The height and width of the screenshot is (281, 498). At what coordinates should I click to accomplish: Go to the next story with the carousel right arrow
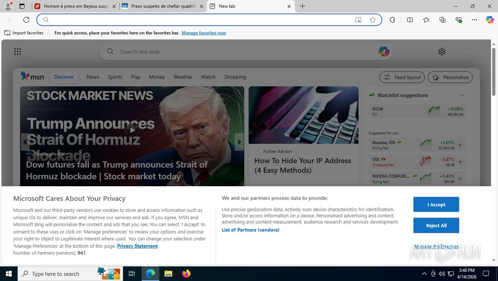pos(239,142)
